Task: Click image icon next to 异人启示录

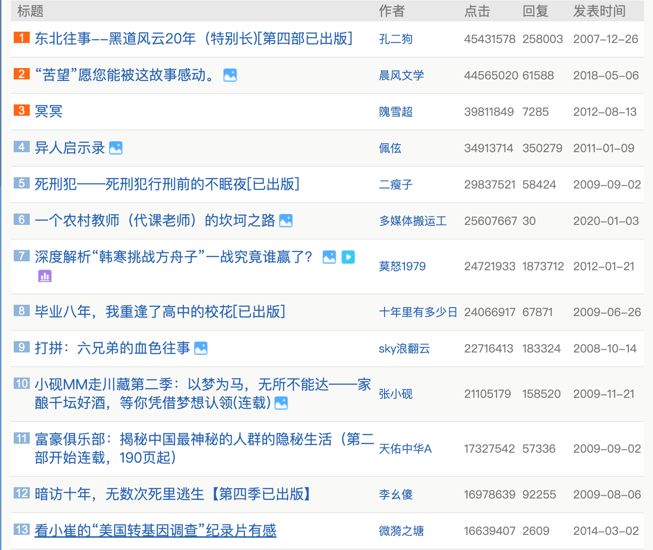Action: point(116,148)
